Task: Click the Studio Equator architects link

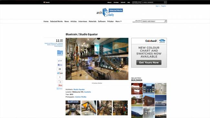Action: click(79, 89)
